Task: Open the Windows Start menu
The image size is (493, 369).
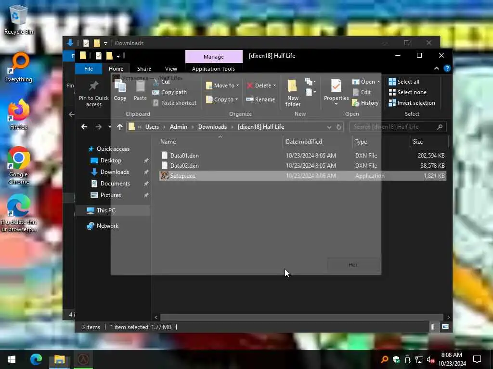Action: [x=12, y=359]
